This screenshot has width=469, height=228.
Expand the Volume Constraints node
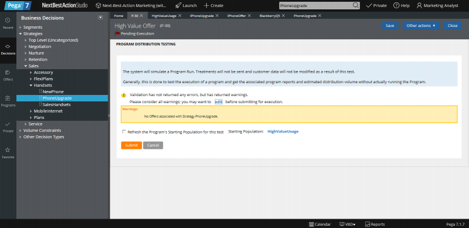tap(21, 131)
